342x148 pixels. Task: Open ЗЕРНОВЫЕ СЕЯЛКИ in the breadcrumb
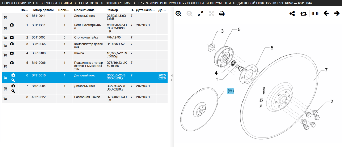[x=56, y=3]
